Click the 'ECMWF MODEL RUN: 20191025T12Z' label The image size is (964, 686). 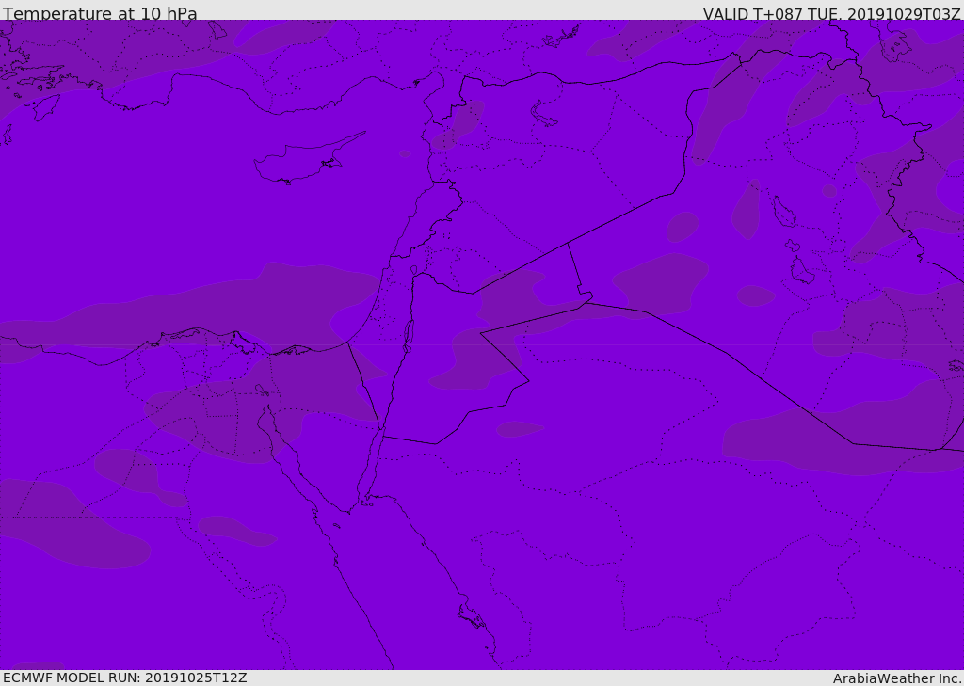(125, 678)
